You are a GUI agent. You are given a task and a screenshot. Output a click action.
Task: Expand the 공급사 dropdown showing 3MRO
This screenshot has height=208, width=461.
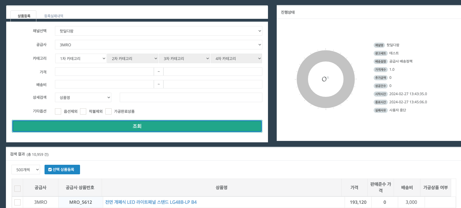158,45
